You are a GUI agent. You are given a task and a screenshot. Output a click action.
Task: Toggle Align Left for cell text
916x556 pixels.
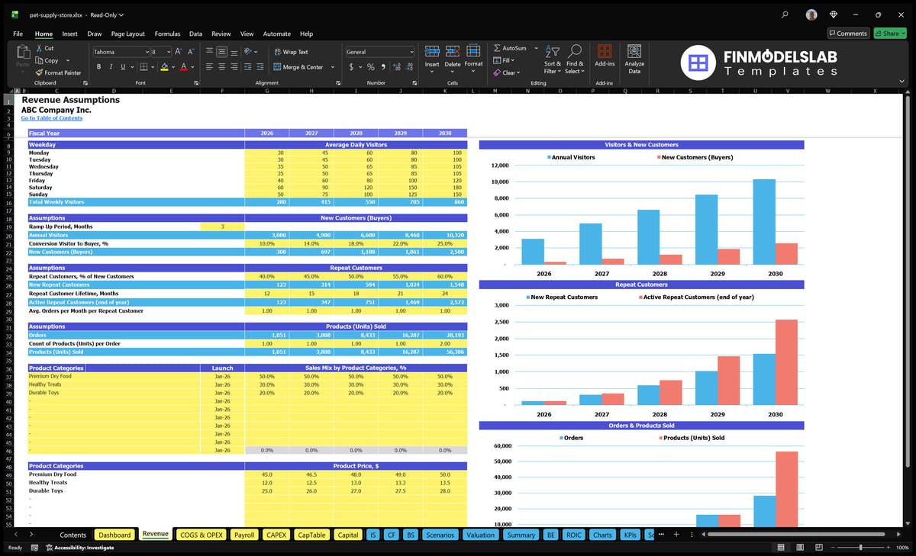pos(210,67)
